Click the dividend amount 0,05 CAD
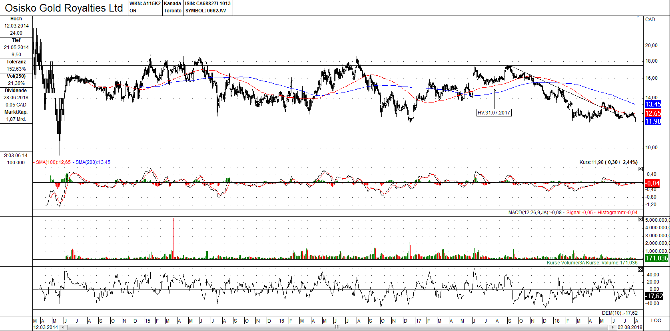 pyautogui.click(x=16, y=105)
